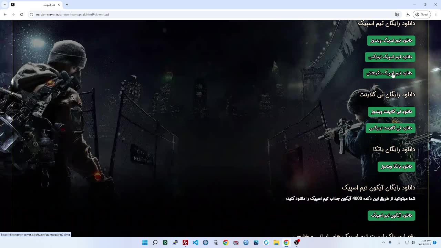
Task: Open the clock showing 7:33 PM
Action: coord(424,242)
